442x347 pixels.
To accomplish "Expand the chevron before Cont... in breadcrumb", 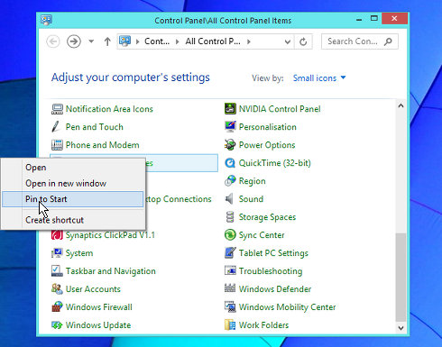I will coord(137,41).
